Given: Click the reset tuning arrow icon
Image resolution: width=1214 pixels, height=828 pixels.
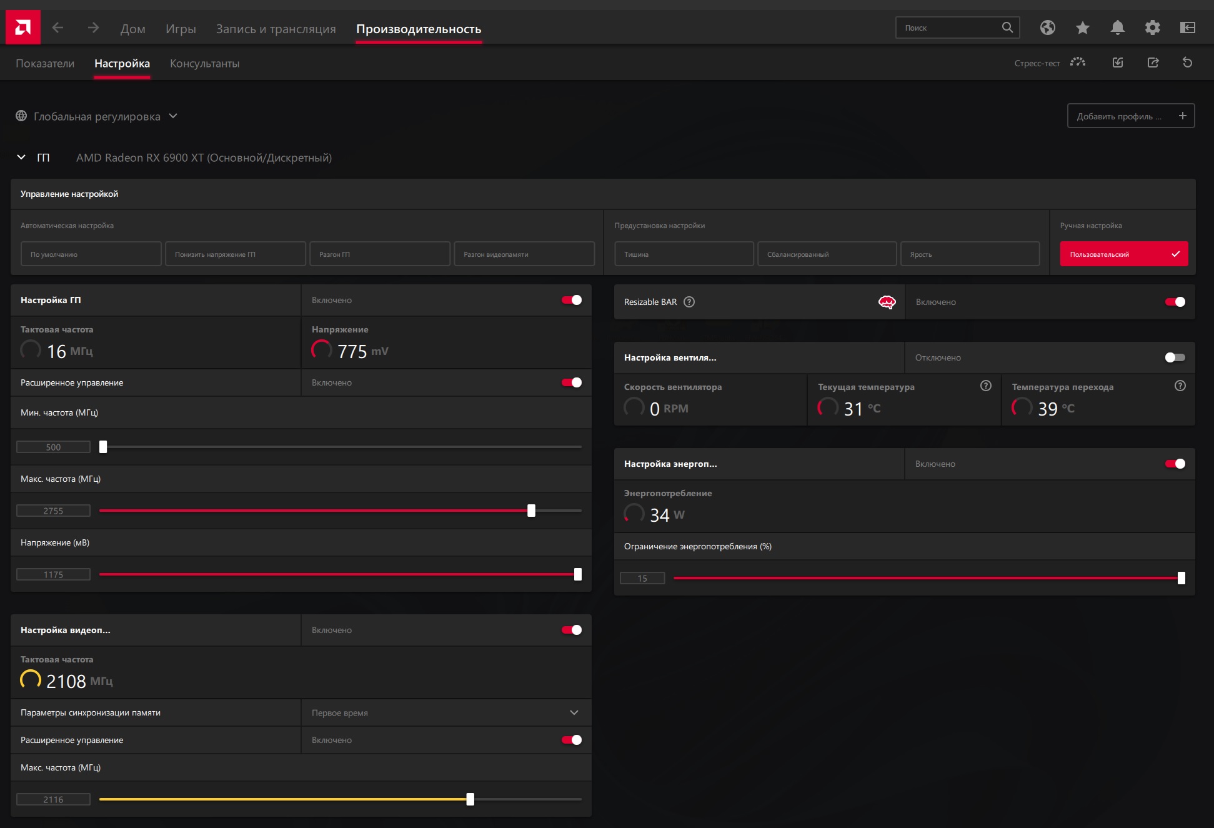Looking at the screenshot, I should click(1188, 62).
